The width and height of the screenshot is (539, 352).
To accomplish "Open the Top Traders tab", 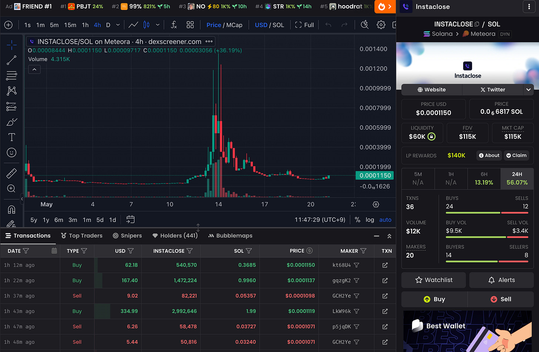I will pyautogui.click(x=81, y=236).
